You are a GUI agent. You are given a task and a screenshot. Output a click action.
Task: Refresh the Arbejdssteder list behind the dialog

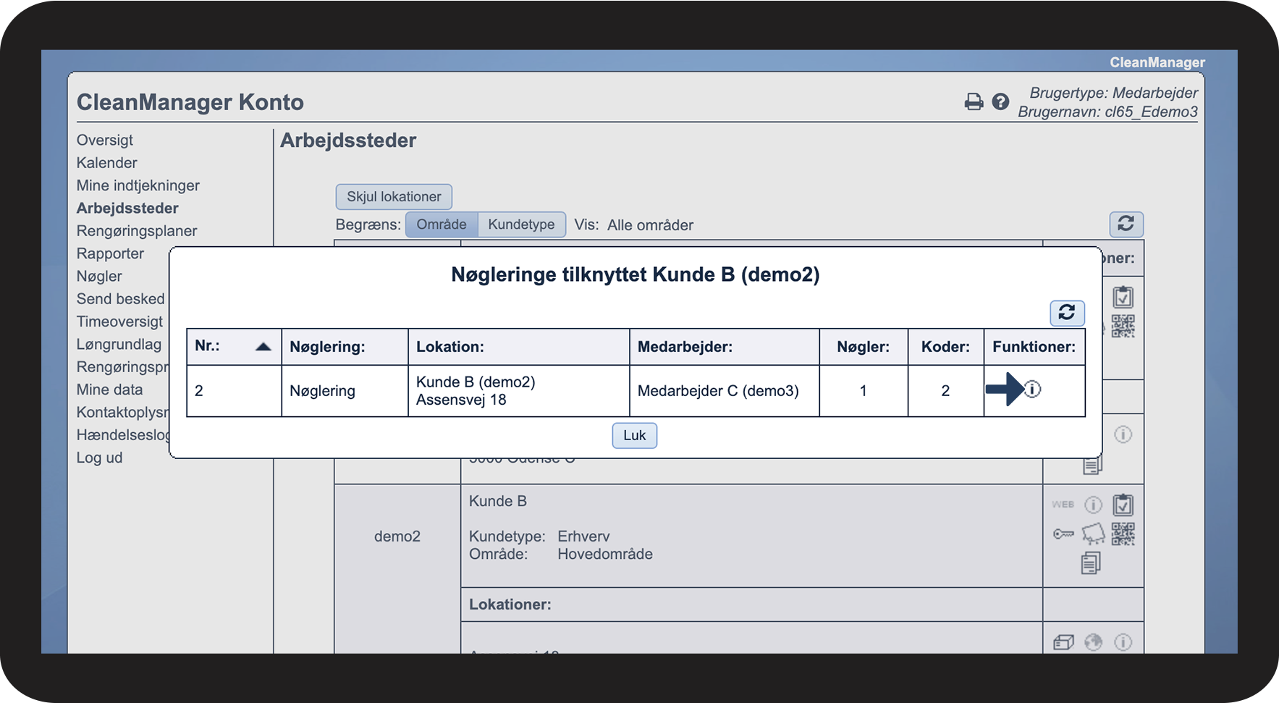[1126, 224]
